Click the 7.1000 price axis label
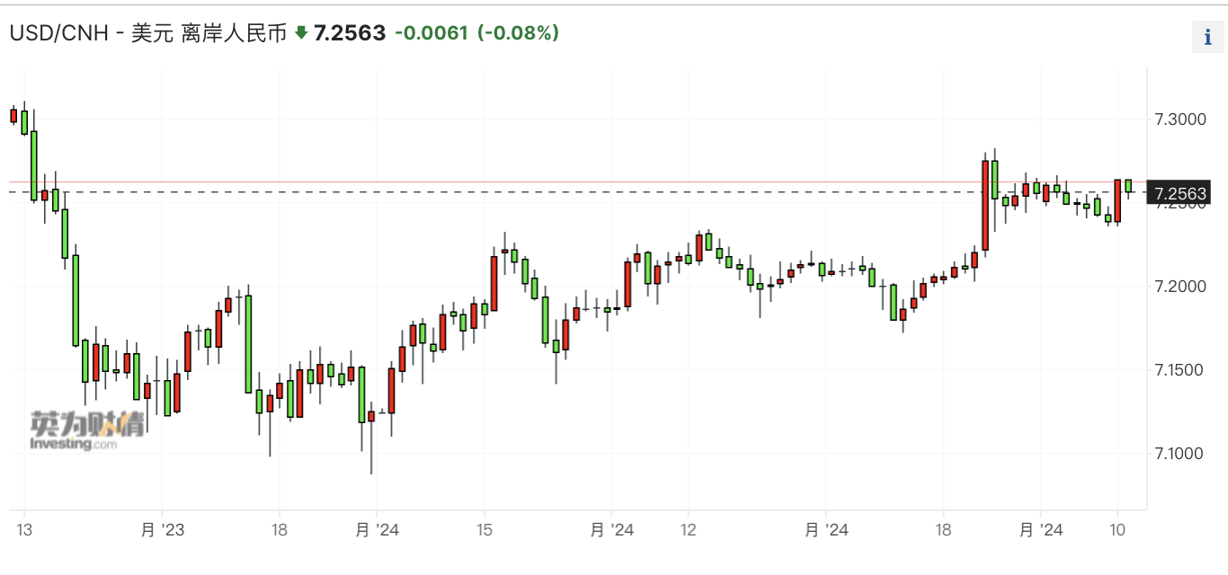The width and height of the screenshot is (1228, 575). 1181,454
